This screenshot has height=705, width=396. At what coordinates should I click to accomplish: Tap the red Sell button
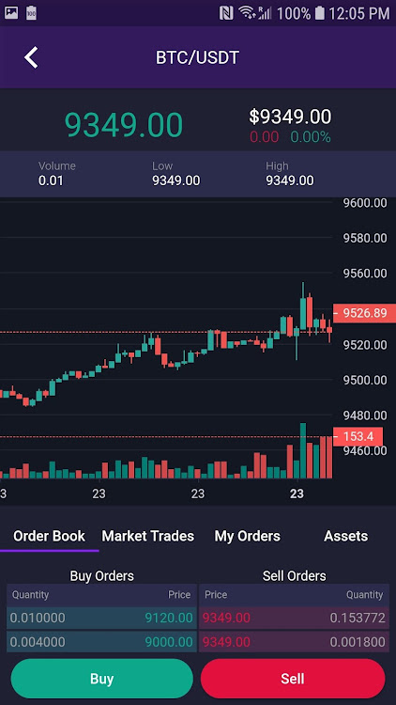(x=293, y=679)
